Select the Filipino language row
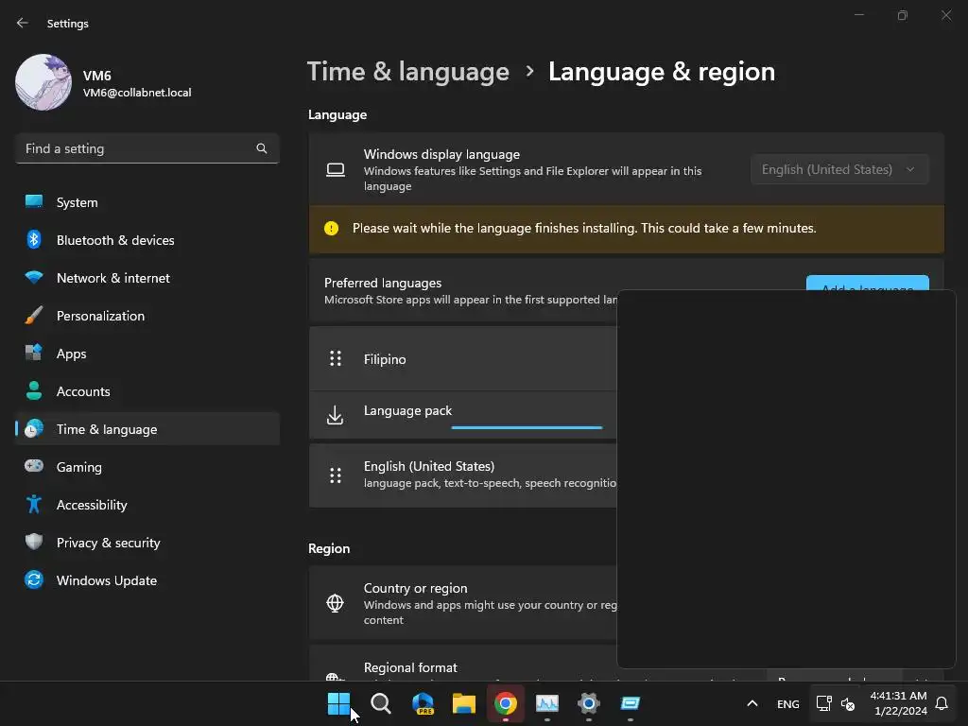This screenshot has width=968, height=726. 463,358
